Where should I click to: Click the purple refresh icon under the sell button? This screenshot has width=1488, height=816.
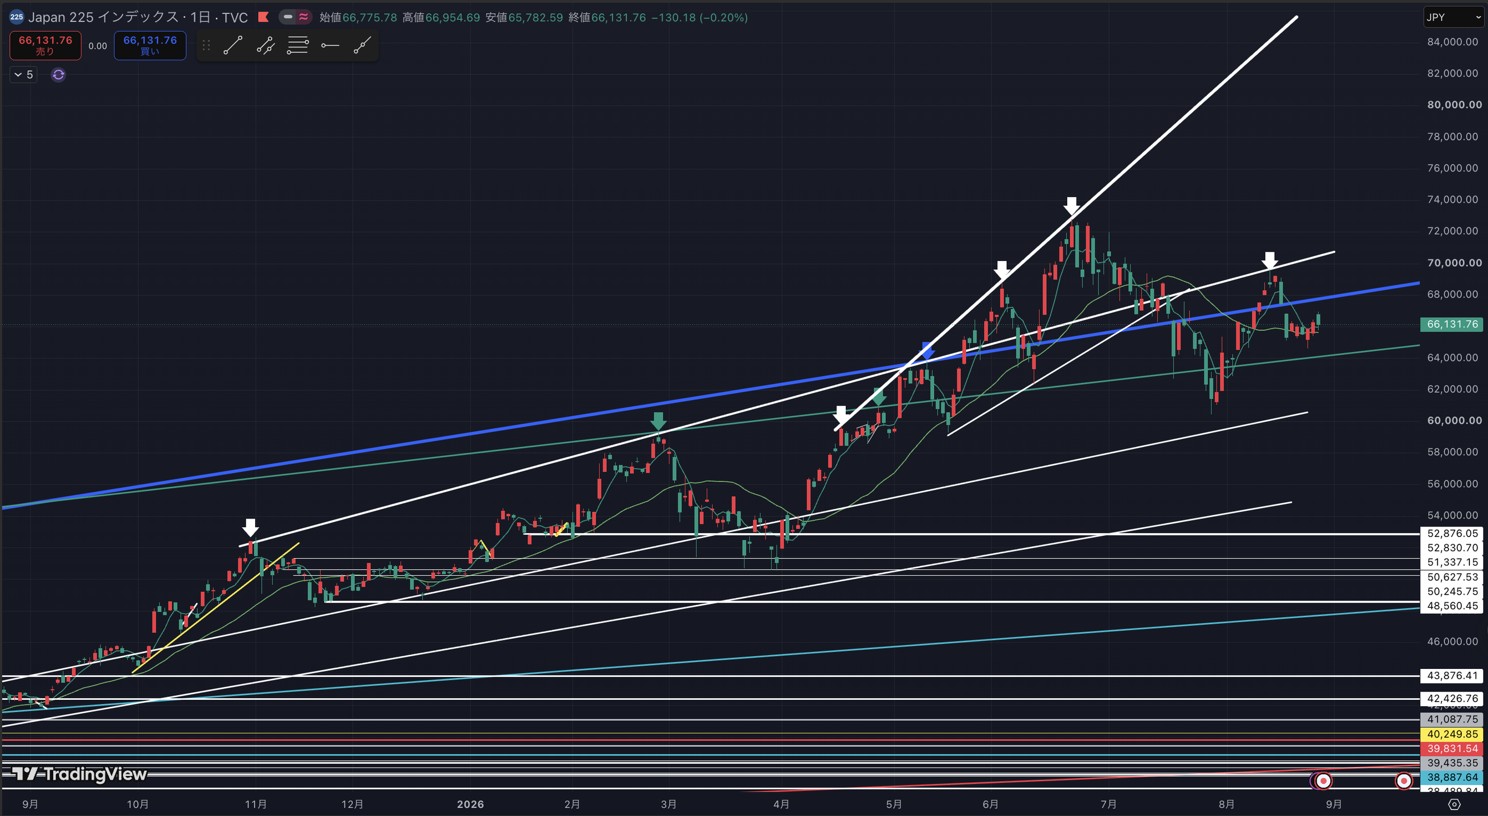(x=58, y=75)
